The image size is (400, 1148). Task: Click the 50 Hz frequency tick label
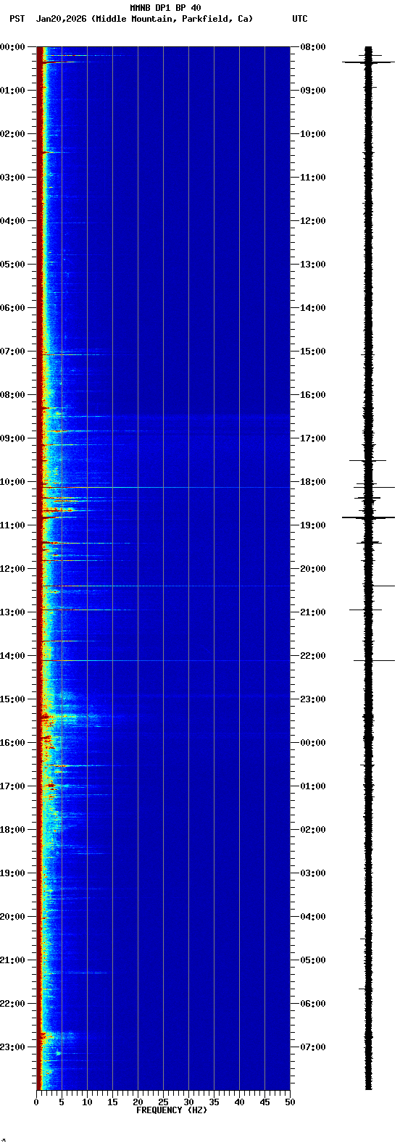pyautogui.click(x=290, y=1102)
